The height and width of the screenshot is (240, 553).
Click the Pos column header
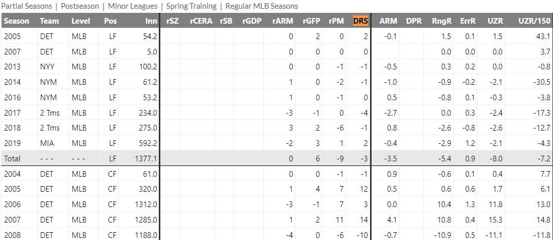click(x=110, y=21)
